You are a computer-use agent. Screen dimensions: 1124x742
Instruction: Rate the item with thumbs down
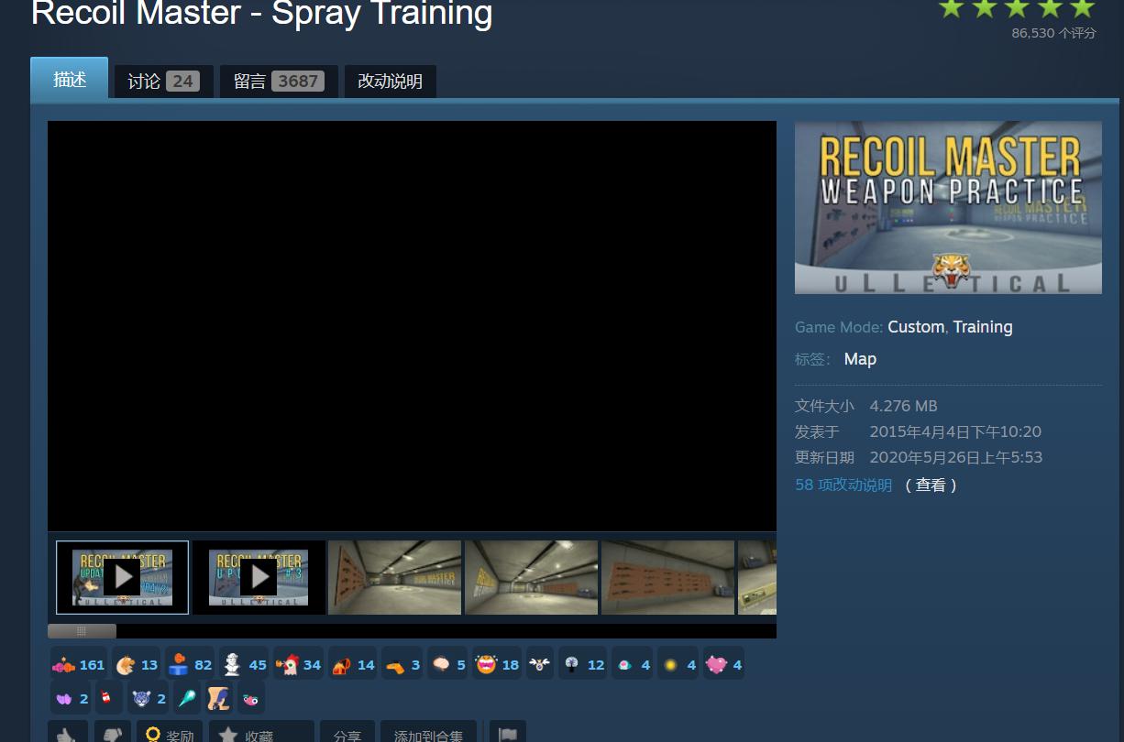pos(112,732)
